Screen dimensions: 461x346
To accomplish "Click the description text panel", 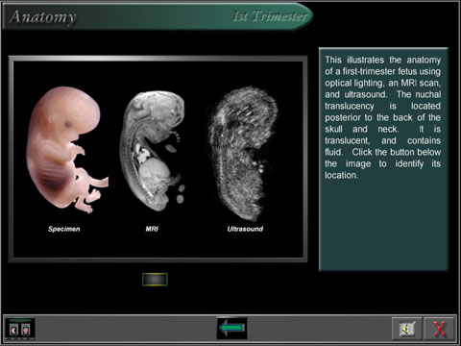I will [x=383, y=160].
